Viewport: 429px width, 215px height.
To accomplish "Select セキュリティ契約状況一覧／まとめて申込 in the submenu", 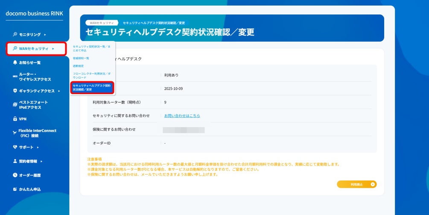I will click(91, 48).
